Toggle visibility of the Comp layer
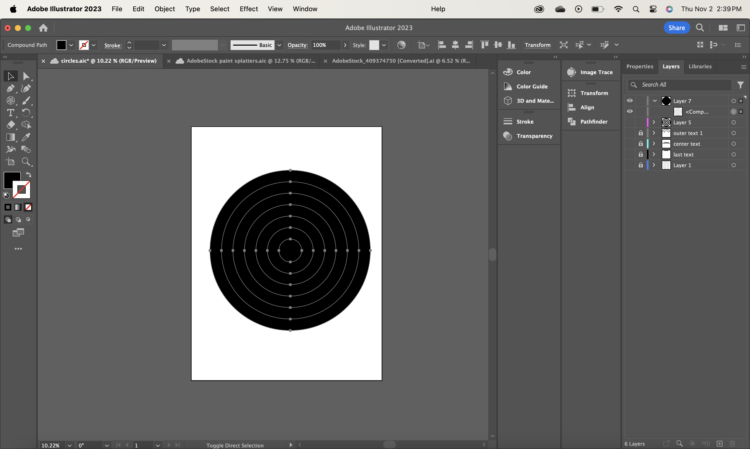The image size is (750, 449). coord(629,111)
